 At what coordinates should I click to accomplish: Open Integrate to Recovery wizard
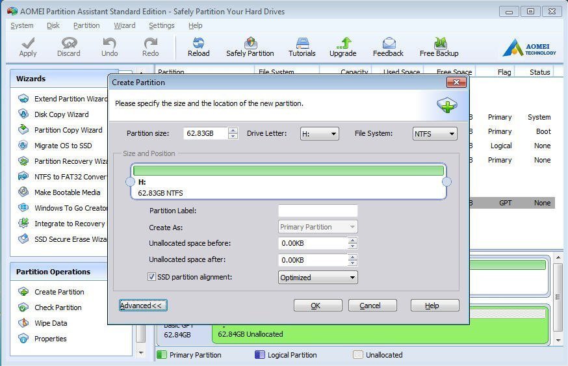[62, 223]
